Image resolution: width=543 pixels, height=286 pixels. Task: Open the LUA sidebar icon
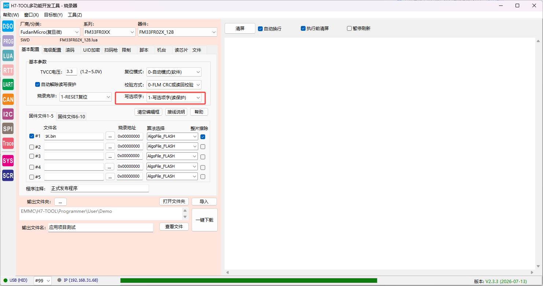(8, 55)
